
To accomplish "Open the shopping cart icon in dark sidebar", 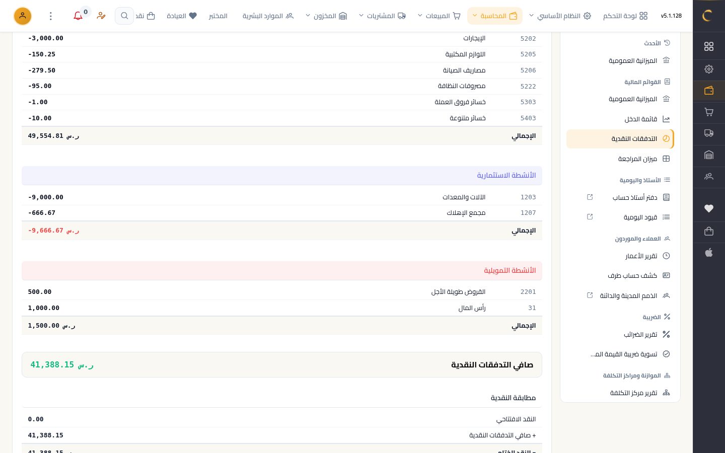I will coord(709,112).
